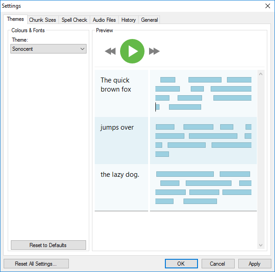Click the preview scrollbar up arrow
The height and width of the screenshot is (272, 275).
(261, 74)
